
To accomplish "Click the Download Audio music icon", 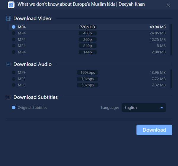I will (8, 64).
